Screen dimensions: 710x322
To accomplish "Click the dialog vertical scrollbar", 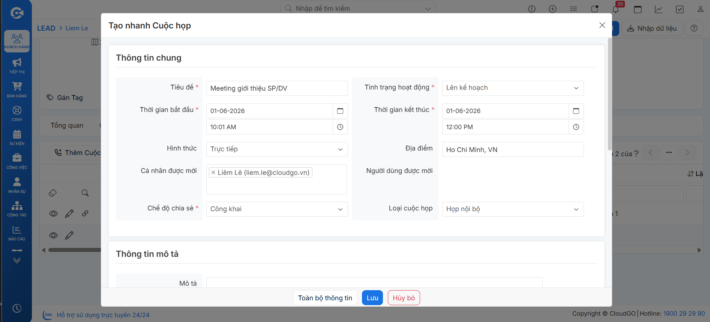I will pyautogui.click(x=610, y=94).
